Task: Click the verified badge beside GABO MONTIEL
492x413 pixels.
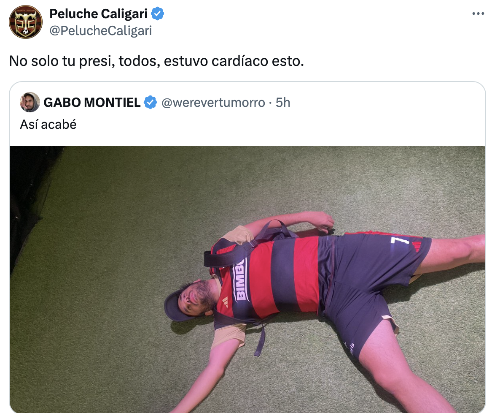Action: [151, 103]
